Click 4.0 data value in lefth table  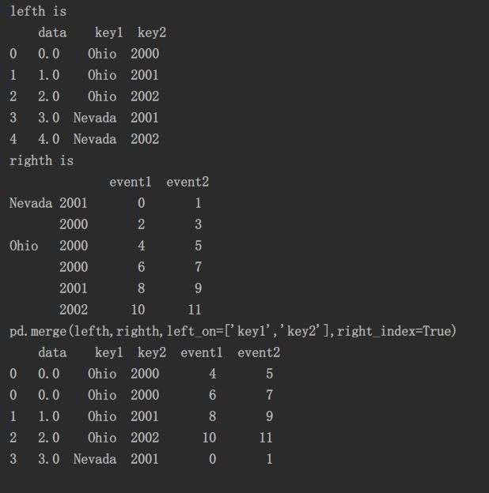(x=49, y=139)
